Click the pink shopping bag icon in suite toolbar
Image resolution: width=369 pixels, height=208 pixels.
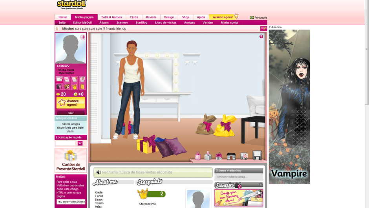pyautogui.click(x=198, y=156)
